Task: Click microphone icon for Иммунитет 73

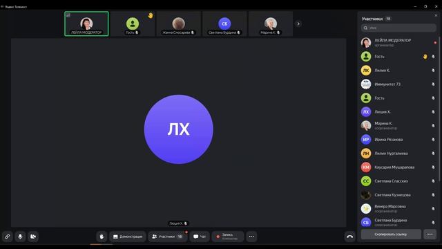Action: tap(433, 84)
